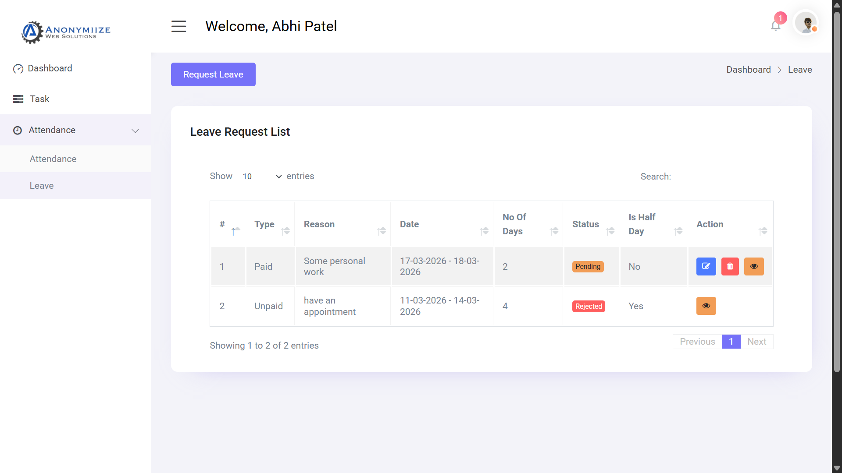842x473 pixels.
Task: Focus the Search input field
Action: tap(724, 176)
